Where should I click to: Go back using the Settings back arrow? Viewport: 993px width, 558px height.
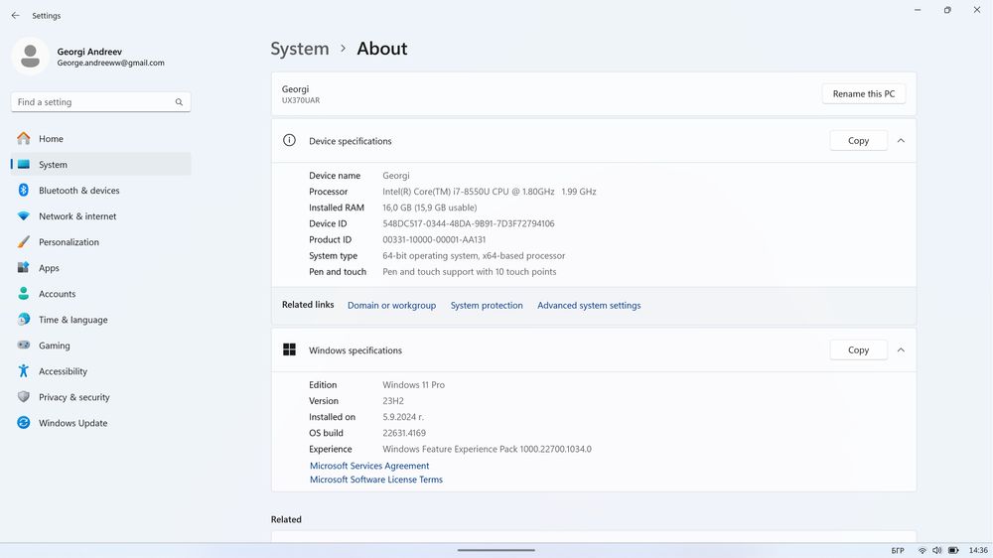15,15
